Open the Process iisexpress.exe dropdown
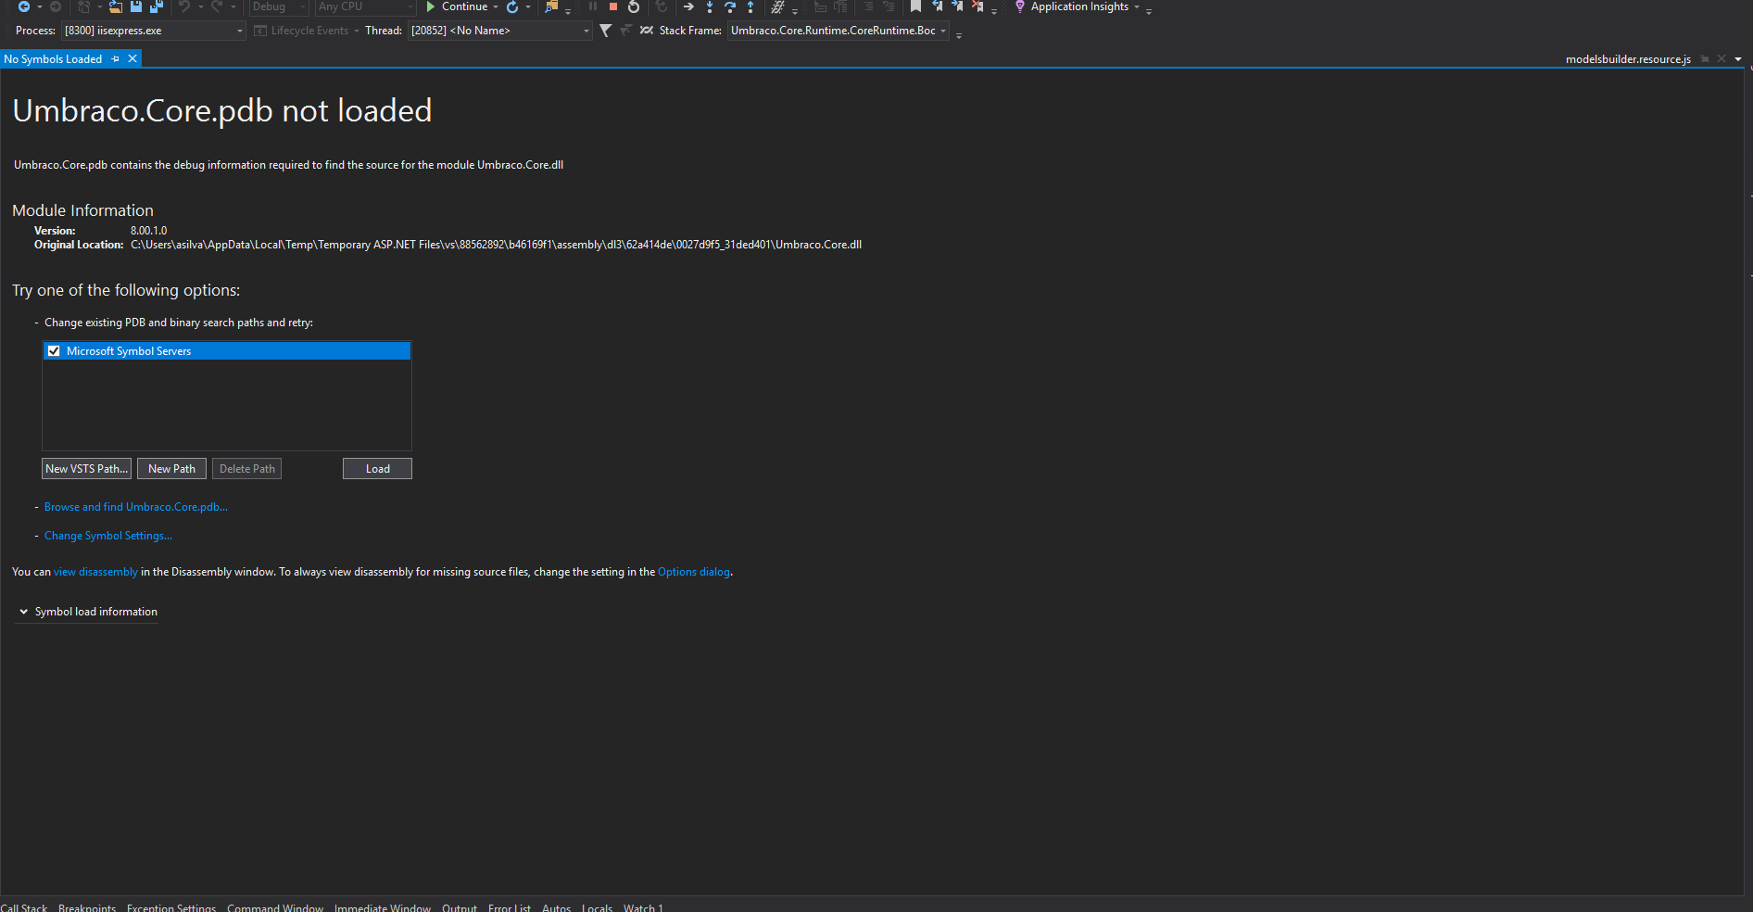 click(x=240, y=31)
